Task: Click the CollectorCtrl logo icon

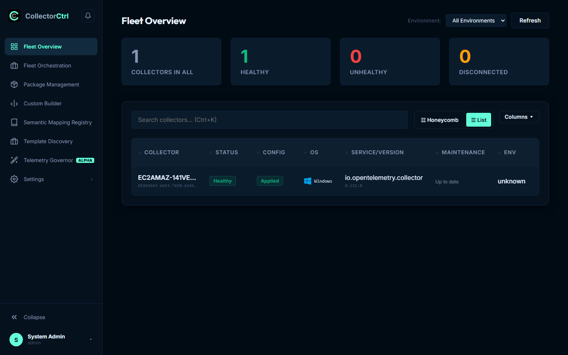Action: [14, 16]
